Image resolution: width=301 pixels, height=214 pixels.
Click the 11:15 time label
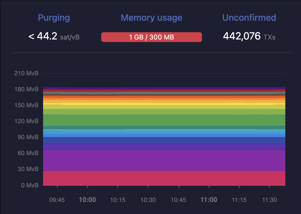pyautogui.click(x=239, y=200)
